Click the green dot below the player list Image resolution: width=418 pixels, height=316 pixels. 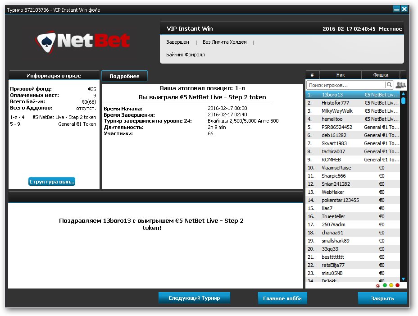point(385,285)
